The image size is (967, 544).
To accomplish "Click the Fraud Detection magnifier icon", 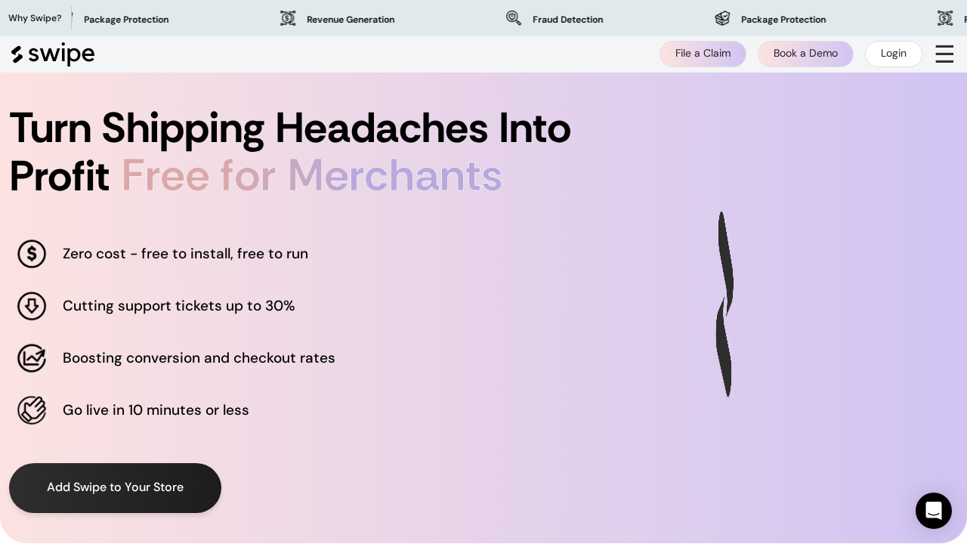I will 514,18.
